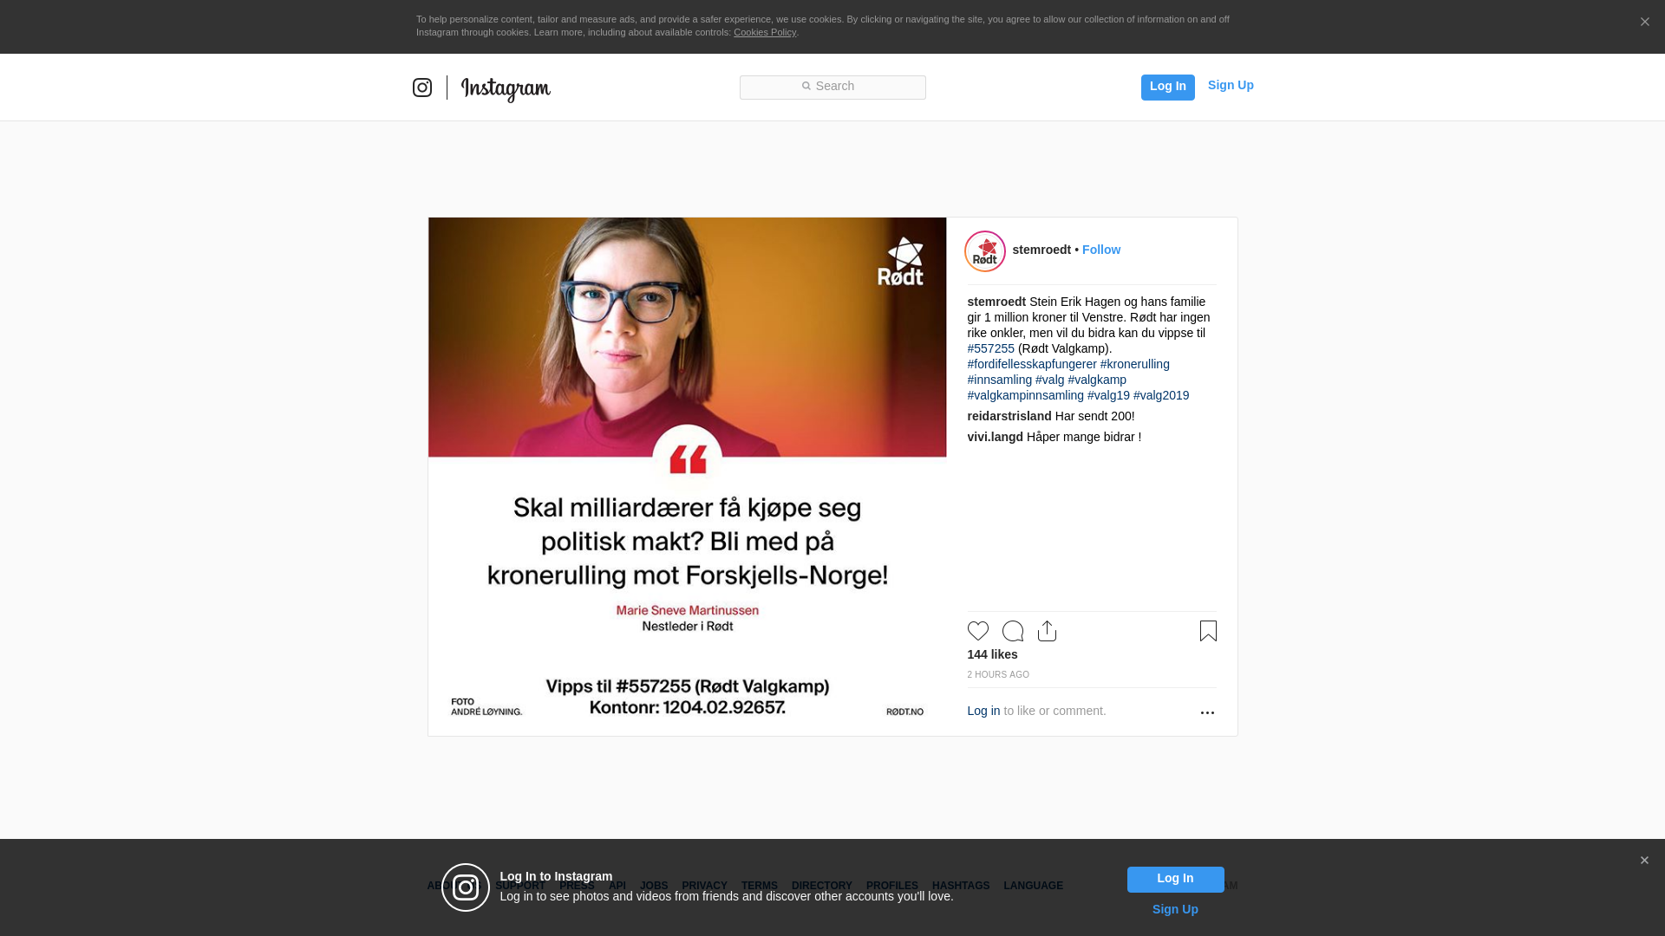1665x936 pixels.
Task: Click the share post icon
Action: tap(1047, 631)
